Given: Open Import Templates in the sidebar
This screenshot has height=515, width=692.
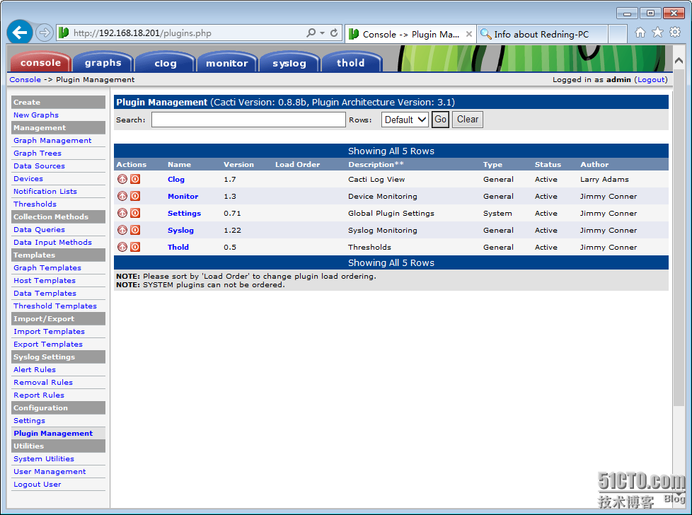Looking at the screenshot, I should click(x=49, y=331).
